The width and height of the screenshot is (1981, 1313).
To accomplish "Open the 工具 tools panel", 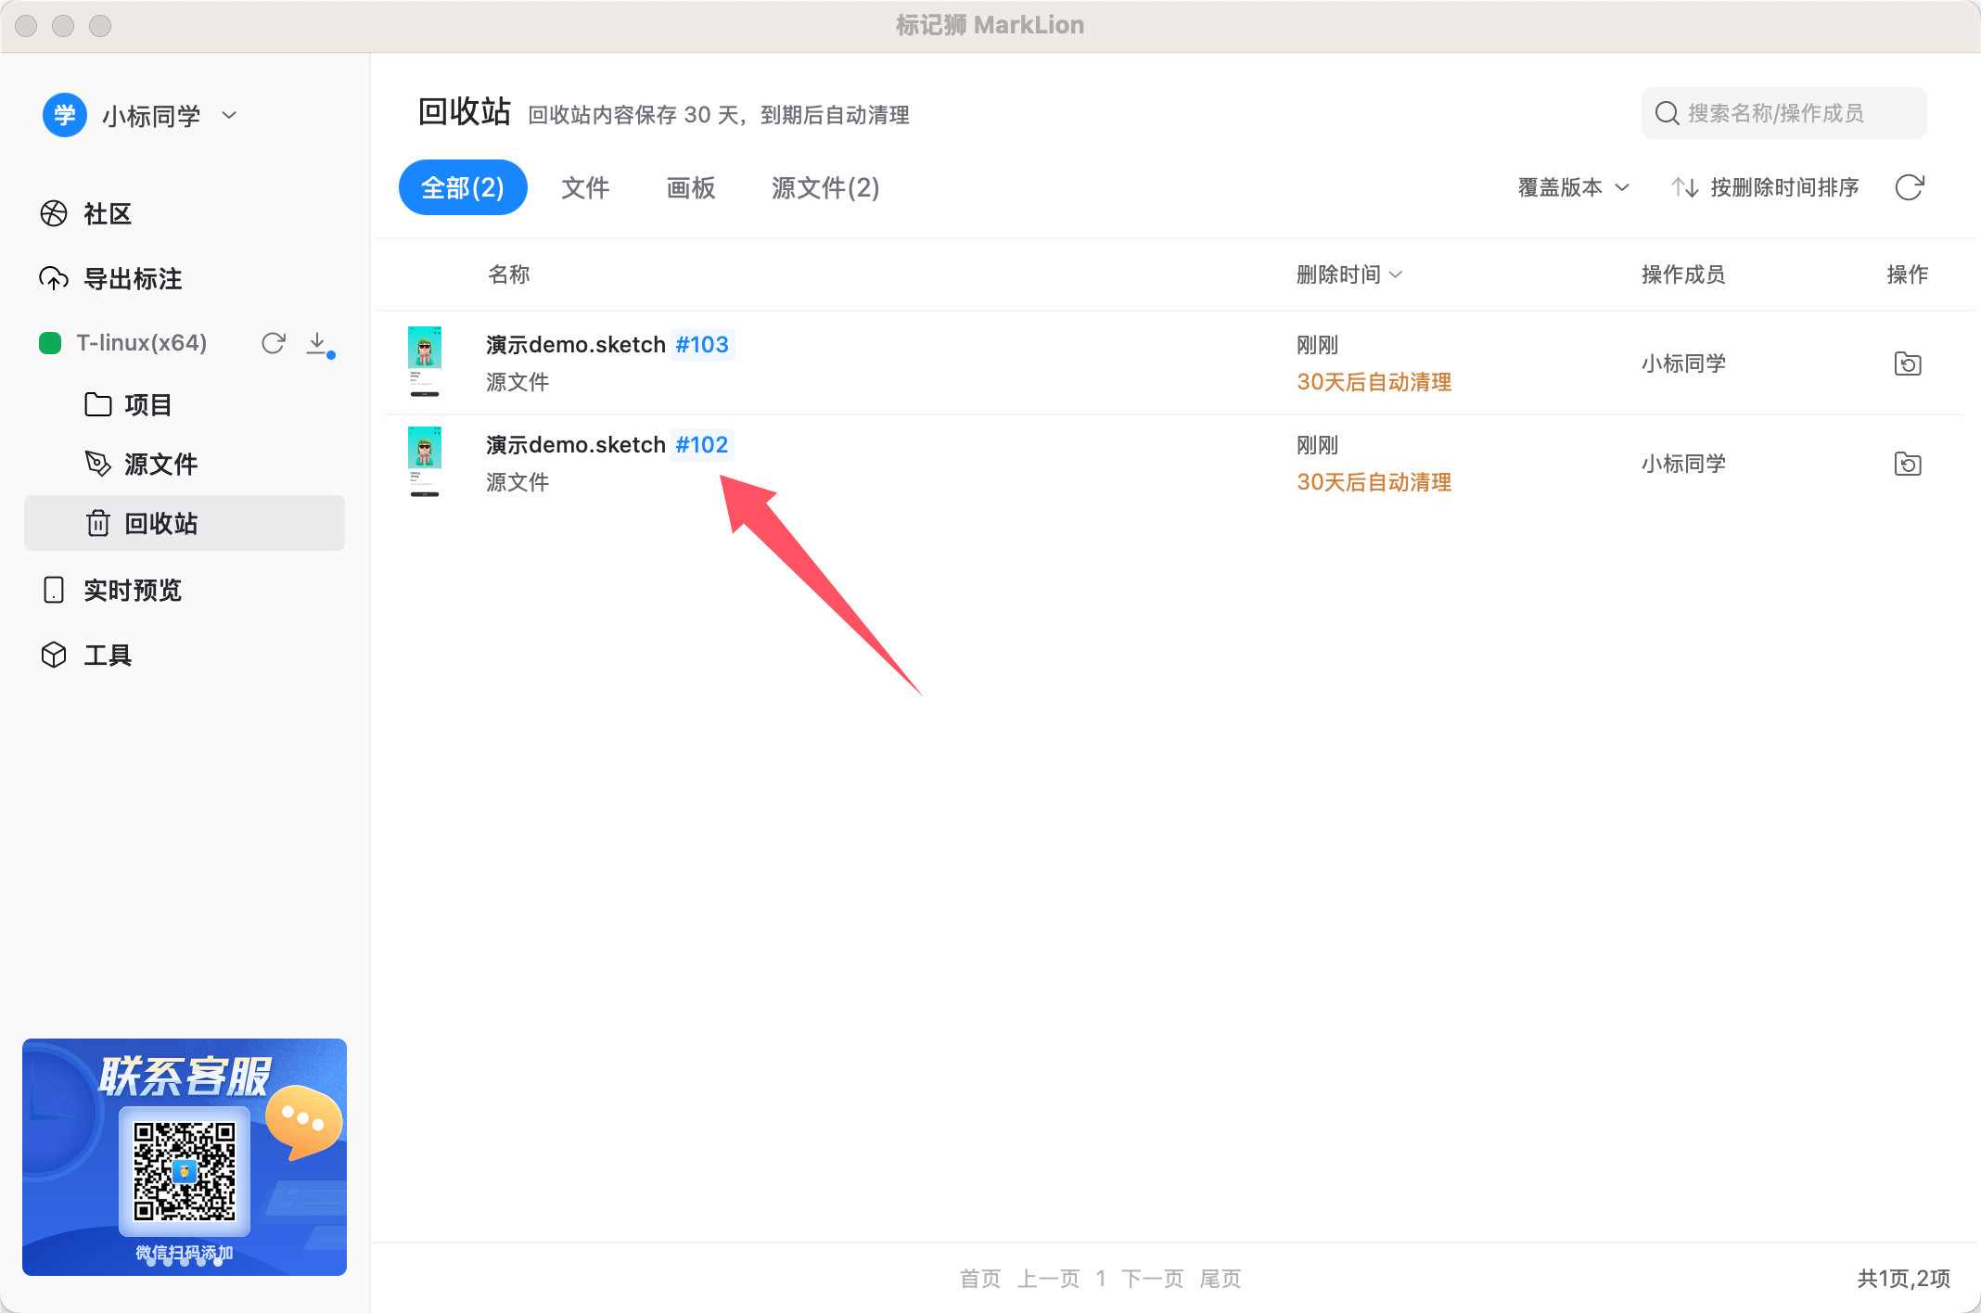I will pyautogui.click(x=108, y=655).
